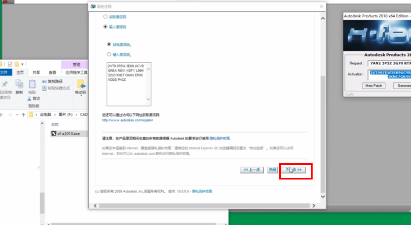
Task: Open 隐私保护政策 link beside version 18.0.0.0
Action: coord(202,191)
